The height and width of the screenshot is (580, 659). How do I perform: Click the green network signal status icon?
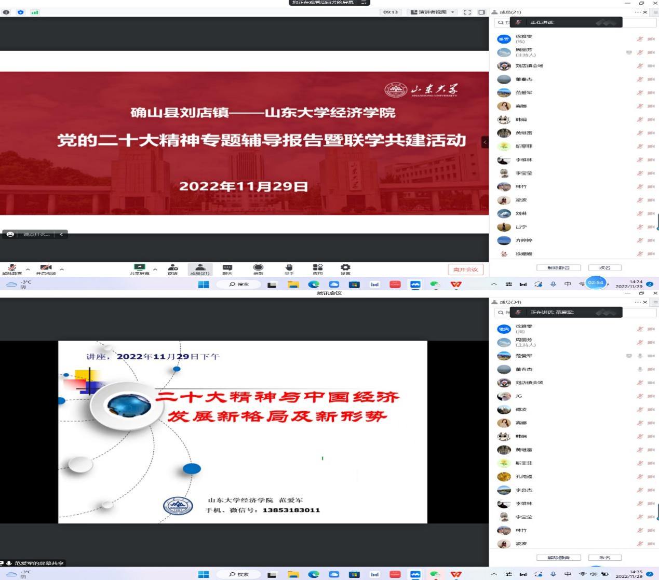point(35,12)
